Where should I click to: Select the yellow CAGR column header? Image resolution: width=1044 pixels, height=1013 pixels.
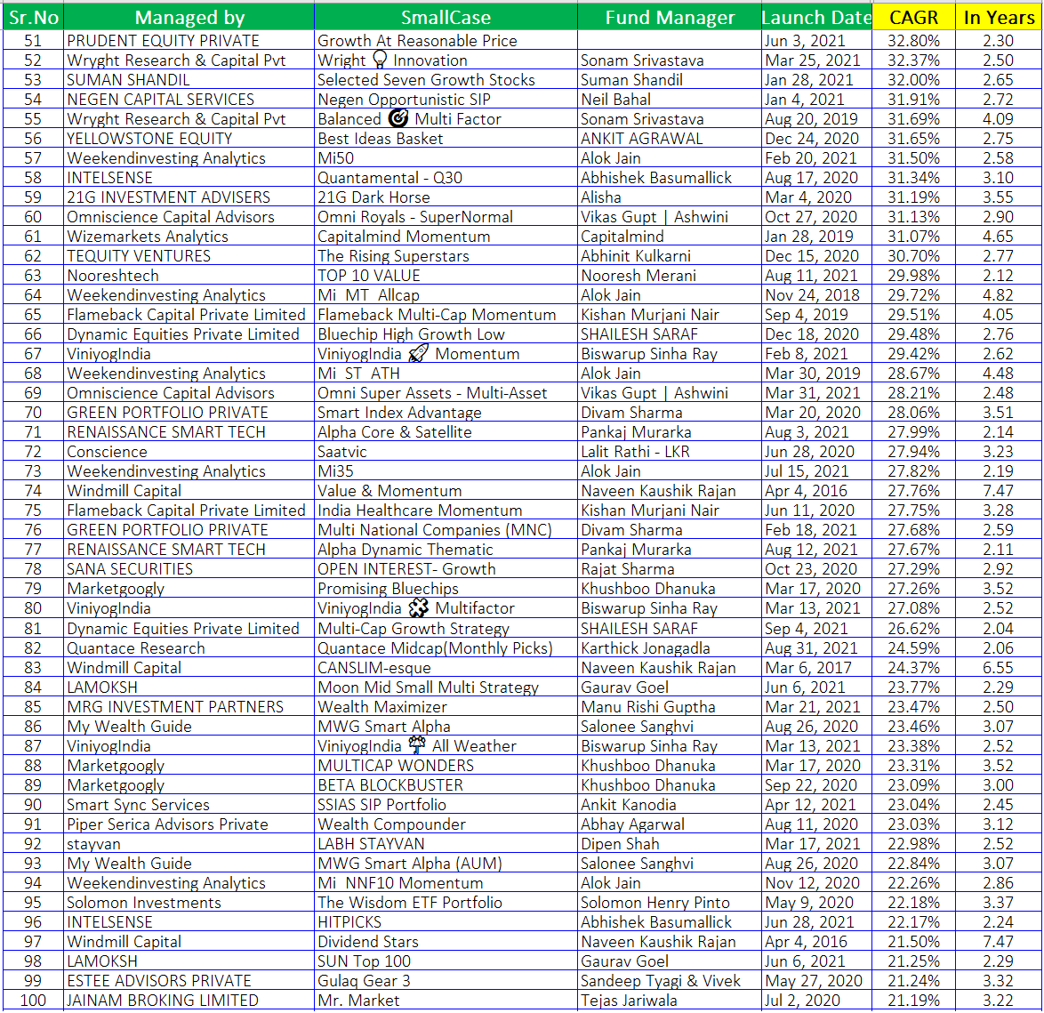click(913, 17)
